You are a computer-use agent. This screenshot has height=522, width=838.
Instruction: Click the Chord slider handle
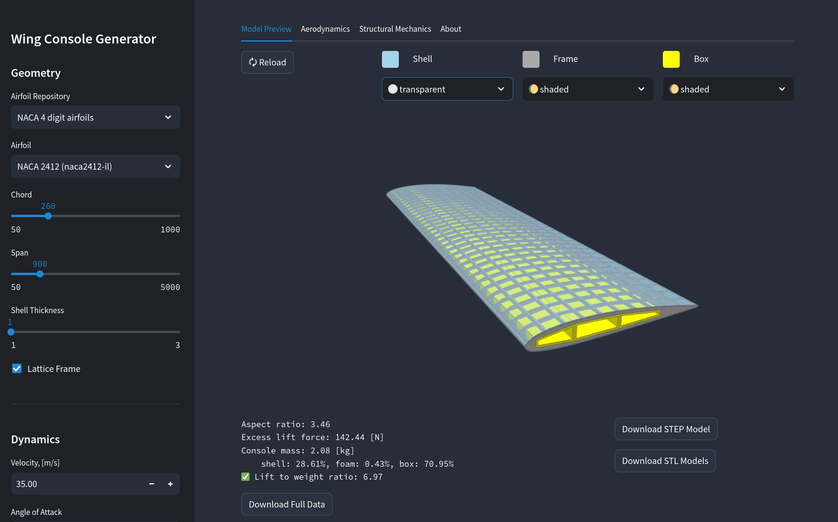pos(48,216)
